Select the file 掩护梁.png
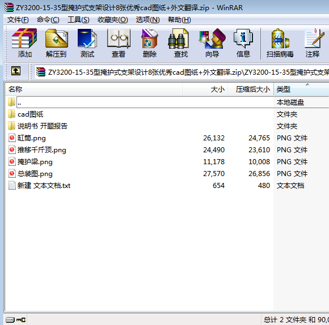This screenshot has width=329, height=325. tap(35, 162)
